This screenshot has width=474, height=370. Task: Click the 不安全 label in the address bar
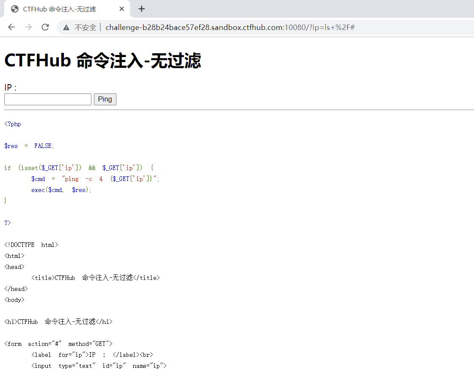pyautogui.click(x=85, y=27)
